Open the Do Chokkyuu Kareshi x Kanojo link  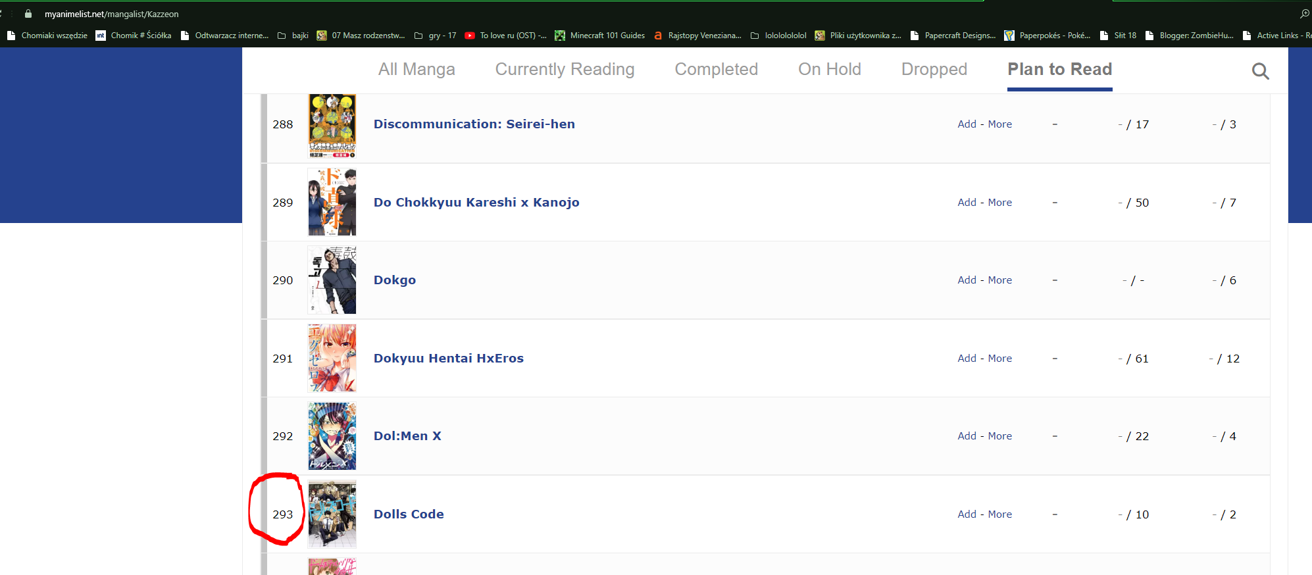[x=476, y=202]
